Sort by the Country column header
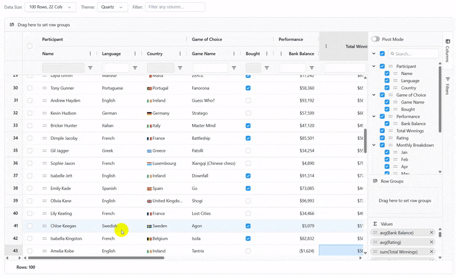 [x=154, y=53]
